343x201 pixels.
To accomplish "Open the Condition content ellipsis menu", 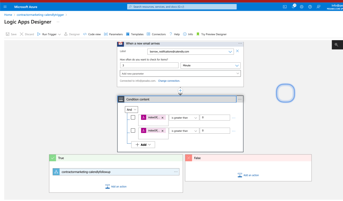I will pyautogui.click(x=240, y=99).
